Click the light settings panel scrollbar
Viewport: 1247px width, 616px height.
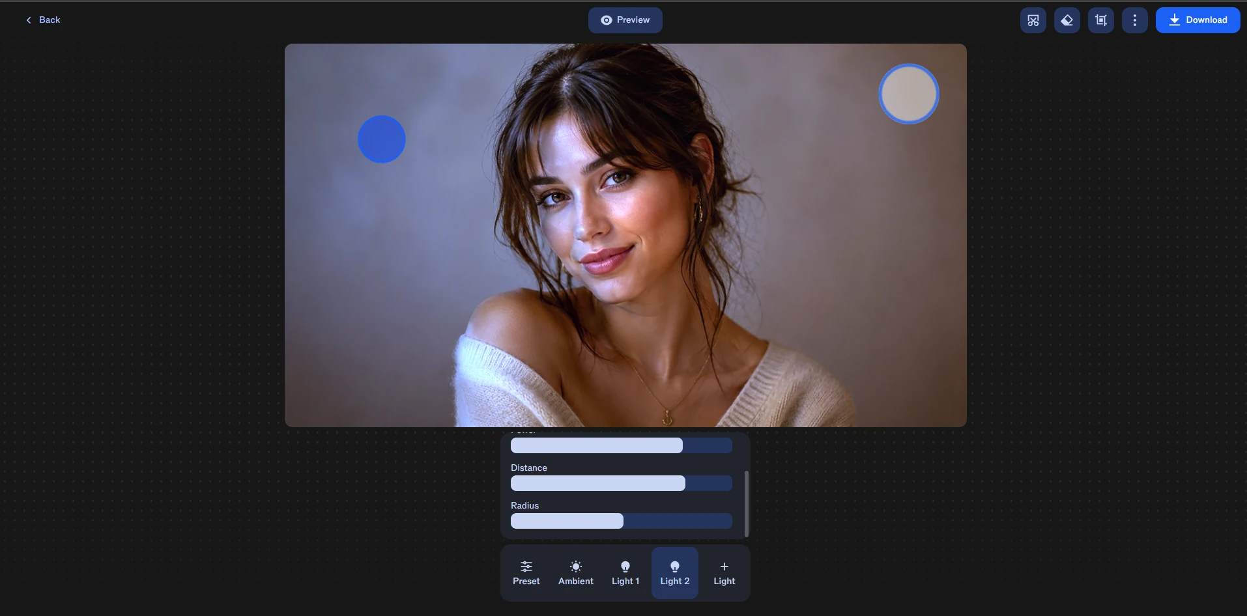pos(747,504)
